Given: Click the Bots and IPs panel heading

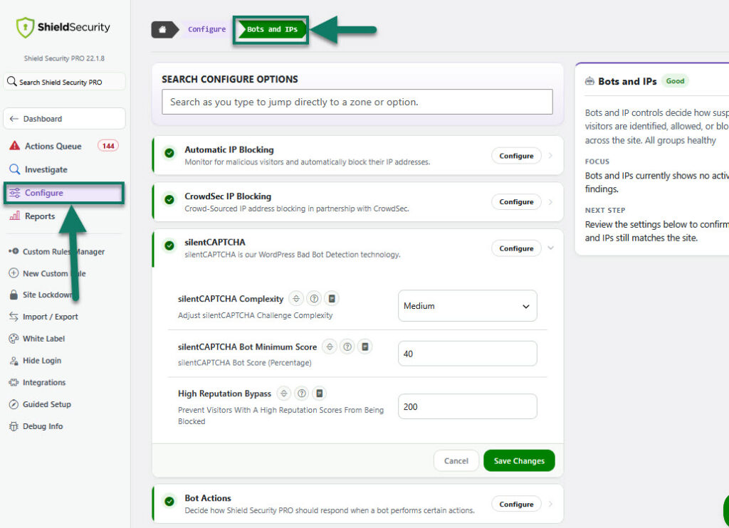Looking at the screenshot, I should (627, 81).
